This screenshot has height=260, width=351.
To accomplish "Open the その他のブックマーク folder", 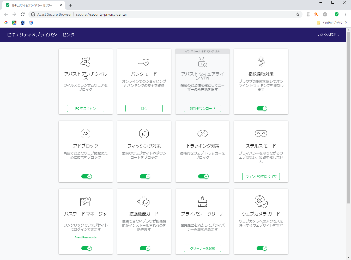I will (x=332, y=23).
